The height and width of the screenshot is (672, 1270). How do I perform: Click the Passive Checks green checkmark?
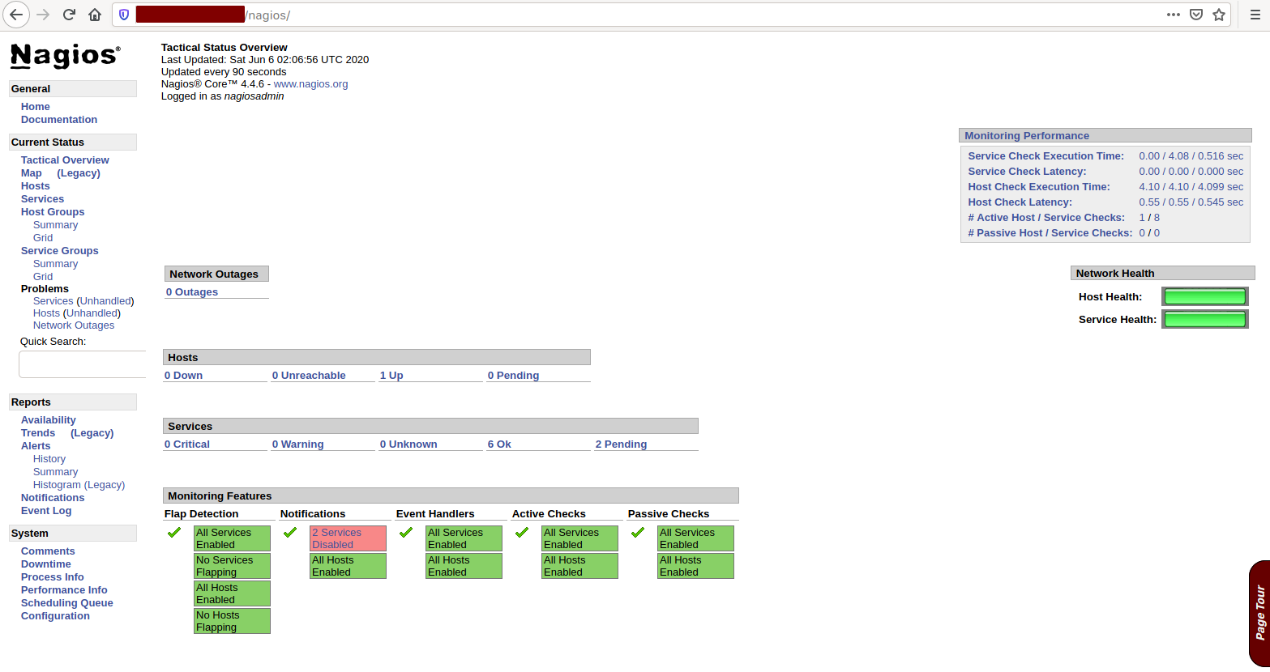pyautogui.click(x=638, y=532)
